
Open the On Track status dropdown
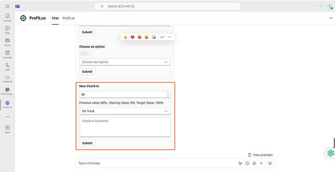click(125, 111)
